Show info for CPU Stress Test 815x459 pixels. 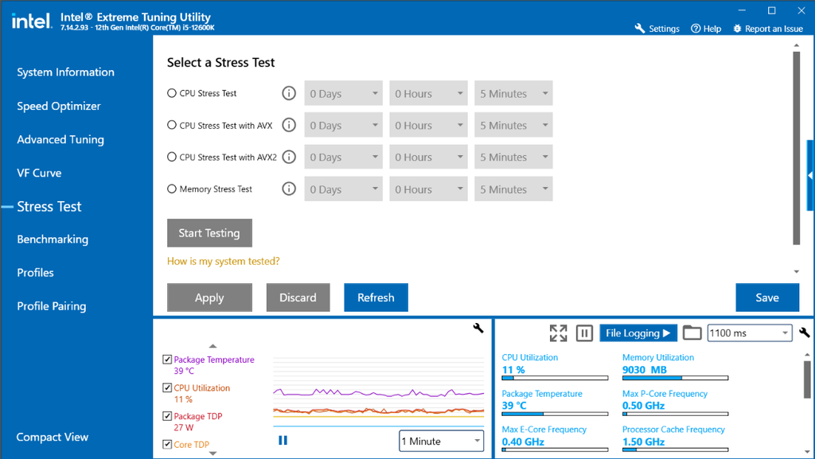pyautogui.click(x=289, y=93)
